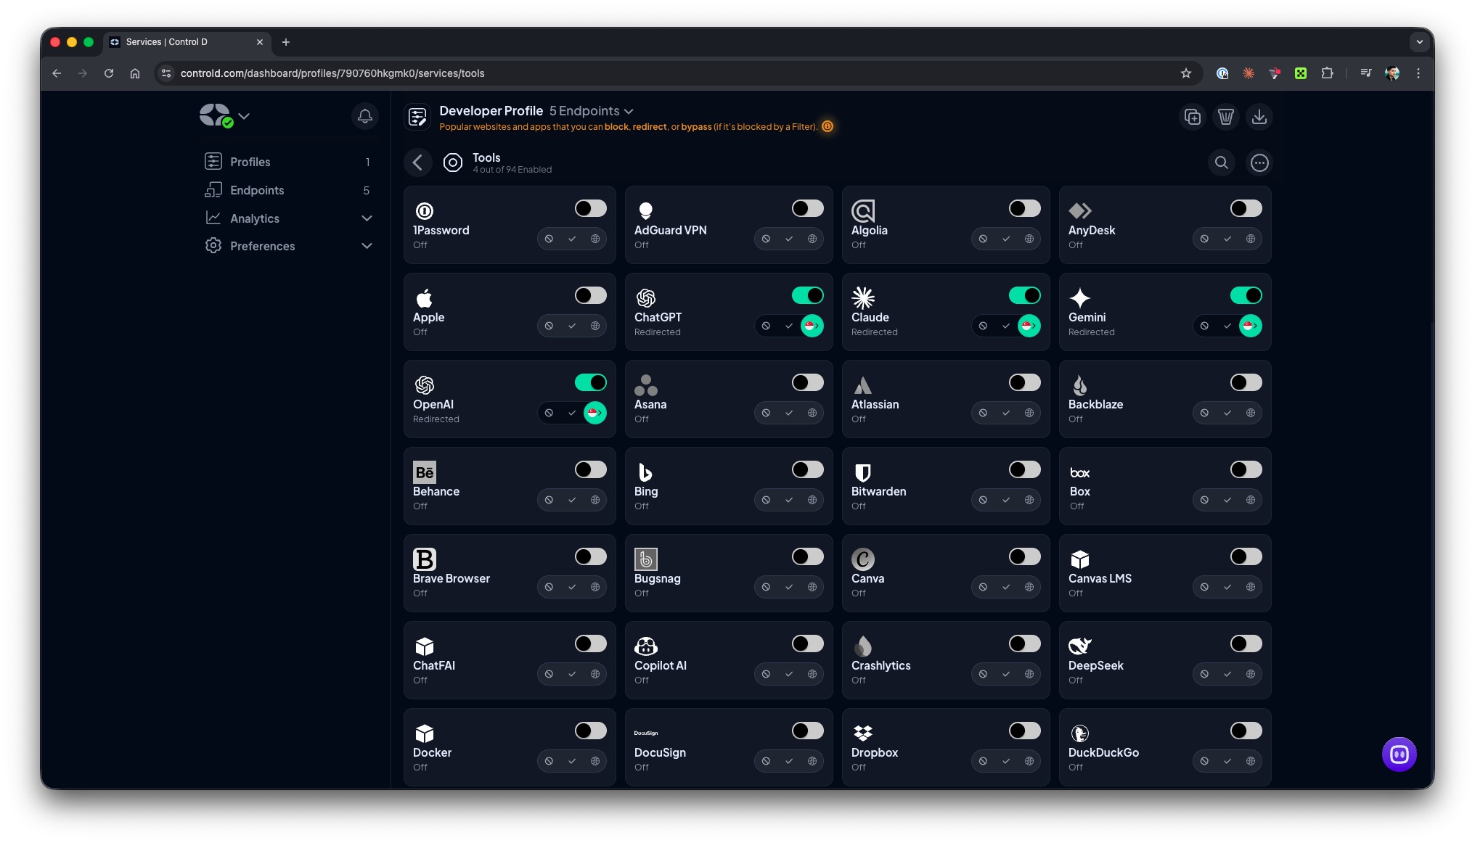Enable the 1Password toggle
The width and height of the screenshot is (1475, 843).
pyautogui.click(x=591, y=208)
